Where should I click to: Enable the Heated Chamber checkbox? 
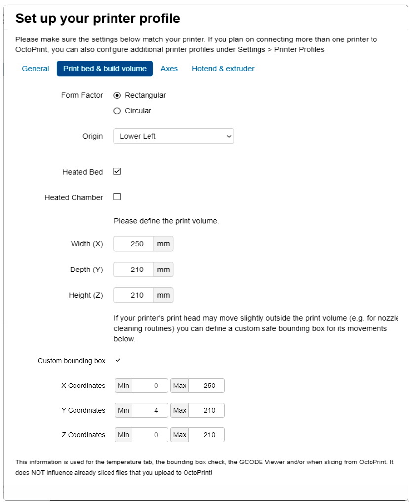click(117, 197)
